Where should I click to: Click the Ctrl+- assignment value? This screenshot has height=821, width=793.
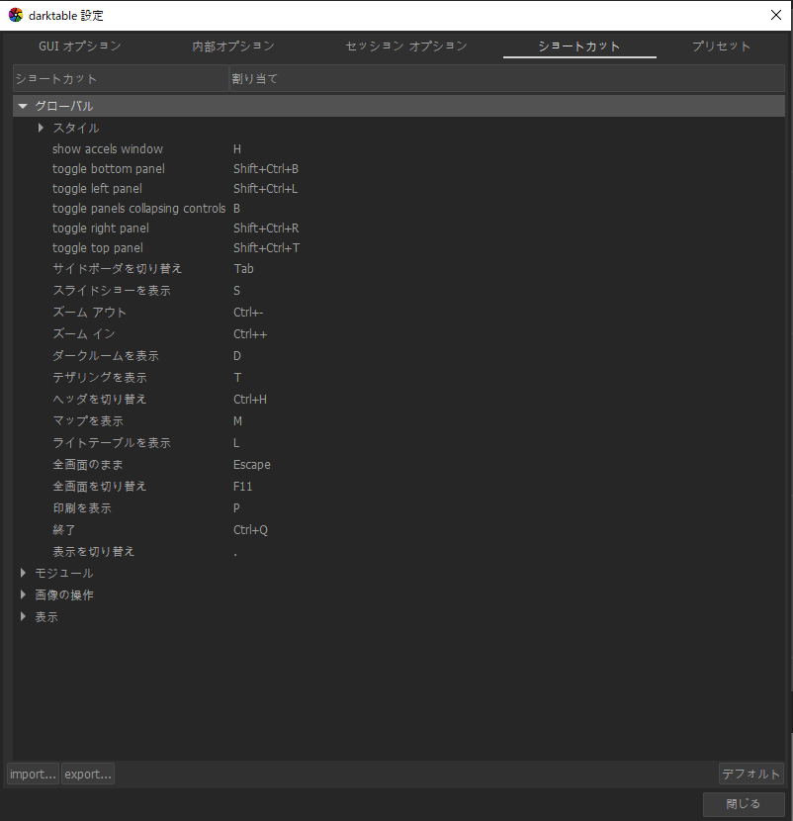(248, 313)
